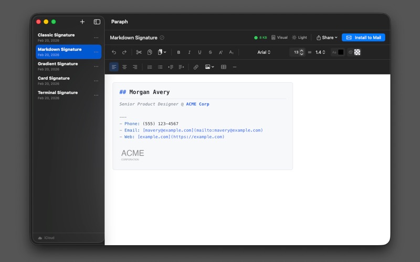
Task: Click the Morgan Avery heading text
Action: (x=150, y=92)
